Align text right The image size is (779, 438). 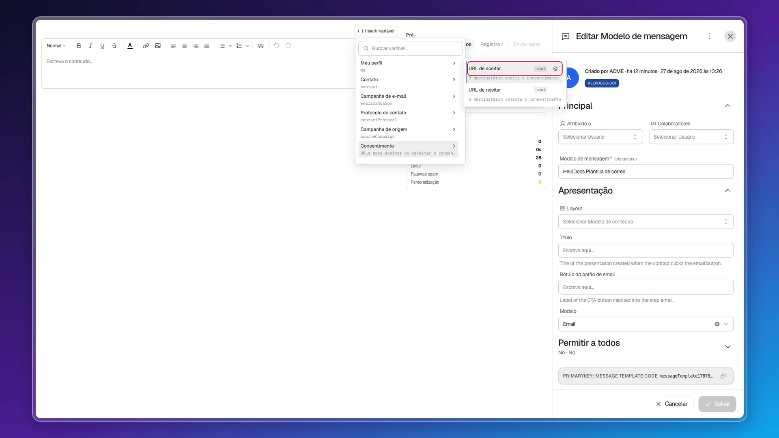click(x=196, y=46)
